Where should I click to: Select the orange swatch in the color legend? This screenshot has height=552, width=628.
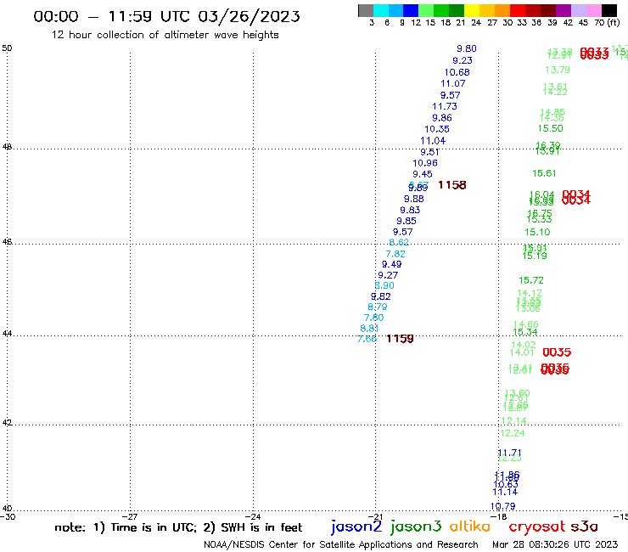(x=502, y=10)
